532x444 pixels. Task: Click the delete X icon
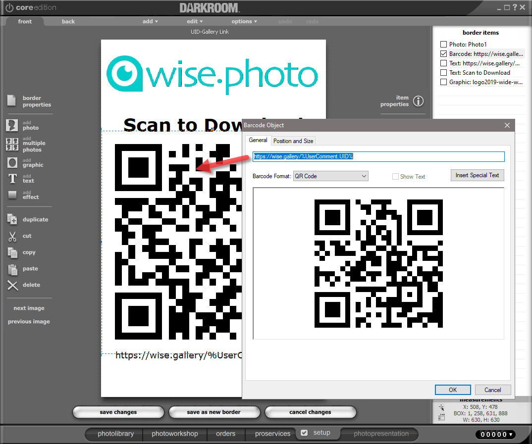(x=12, y=286)
